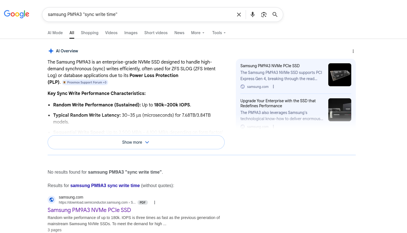Open the PM9A3 SSD product thumbnail

339,75
